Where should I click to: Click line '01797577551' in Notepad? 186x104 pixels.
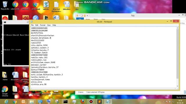pos(37,33)
